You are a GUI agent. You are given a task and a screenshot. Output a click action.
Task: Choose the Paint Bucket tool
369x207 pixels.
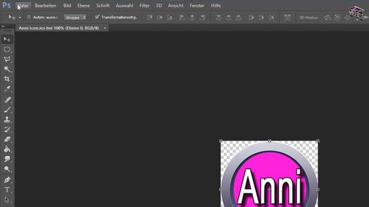(7, 149)
